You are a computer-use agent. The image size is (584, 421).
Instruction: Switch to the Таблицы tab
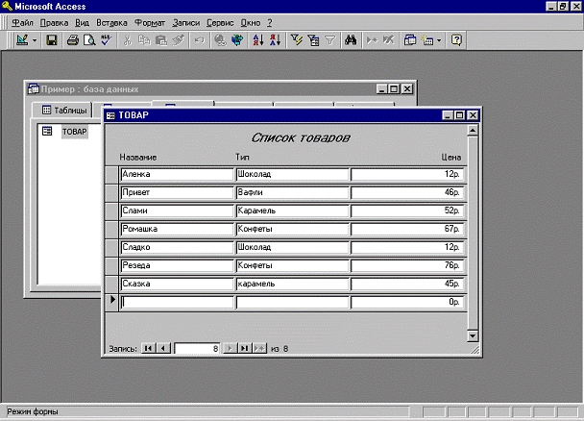coord(63,110)
